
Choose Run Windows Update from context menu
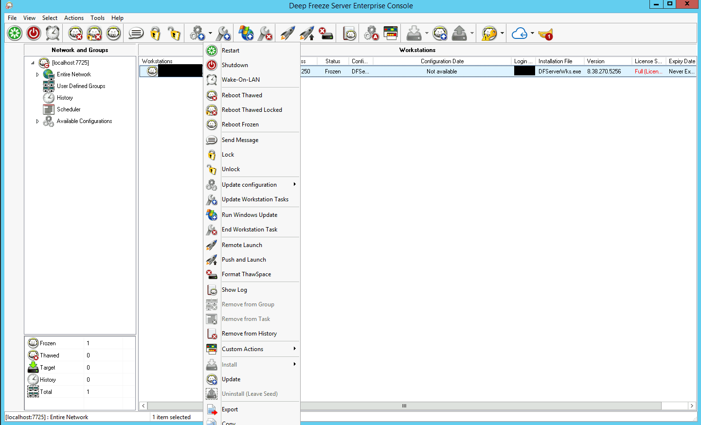[252, 215]
